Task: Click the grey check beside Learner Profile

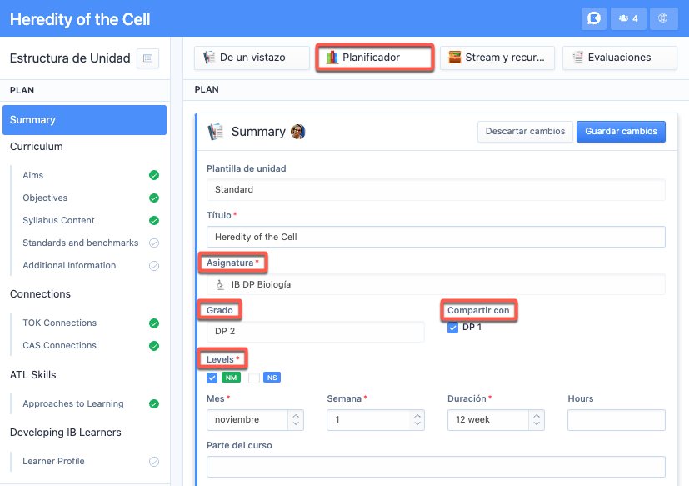Action: [x=153, y=462]
